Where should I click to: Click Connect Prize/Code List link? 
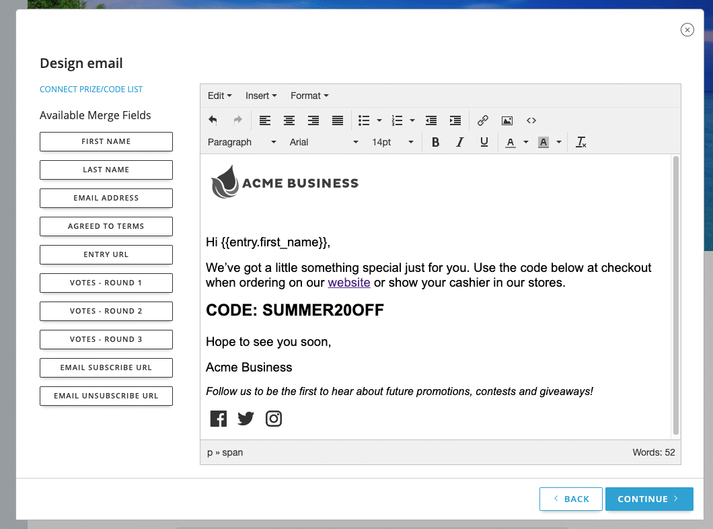point(91,90)
